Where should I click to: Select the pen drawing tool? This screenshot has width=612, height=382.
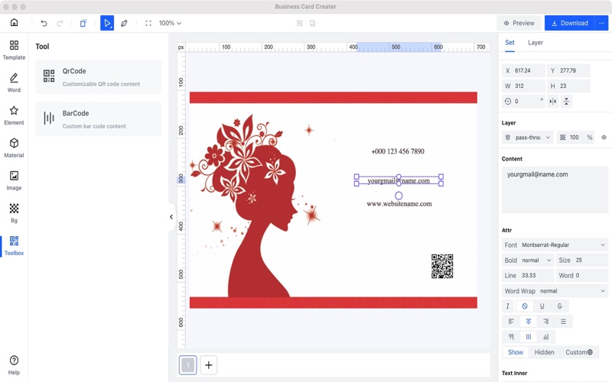click(x=124, y=23)
